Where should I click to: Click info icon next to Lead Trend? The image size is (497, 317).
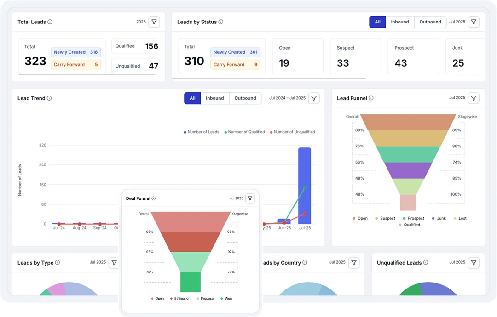[x=49, y=98]
